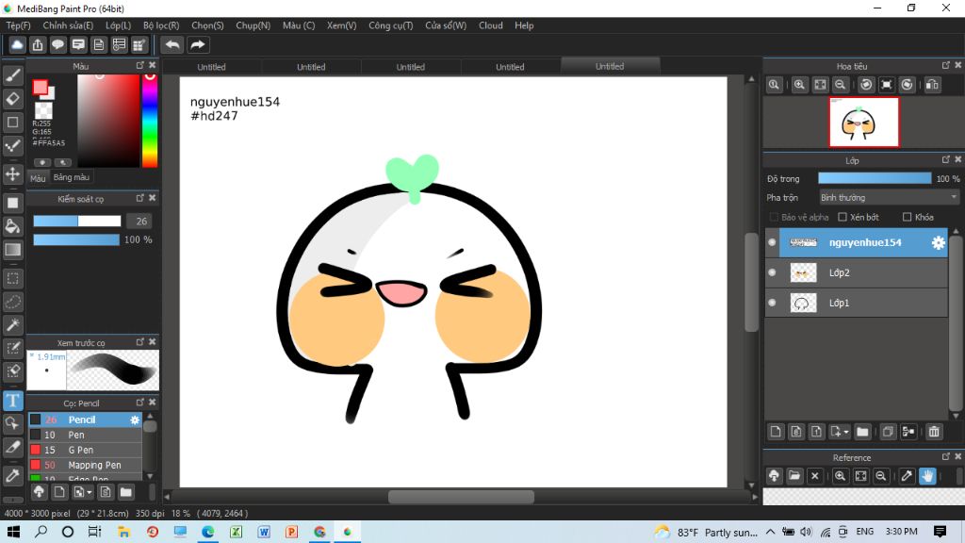Screen dimensions: 965x543
Task: Click the brush size value field 26
Action: coord(141,221)
